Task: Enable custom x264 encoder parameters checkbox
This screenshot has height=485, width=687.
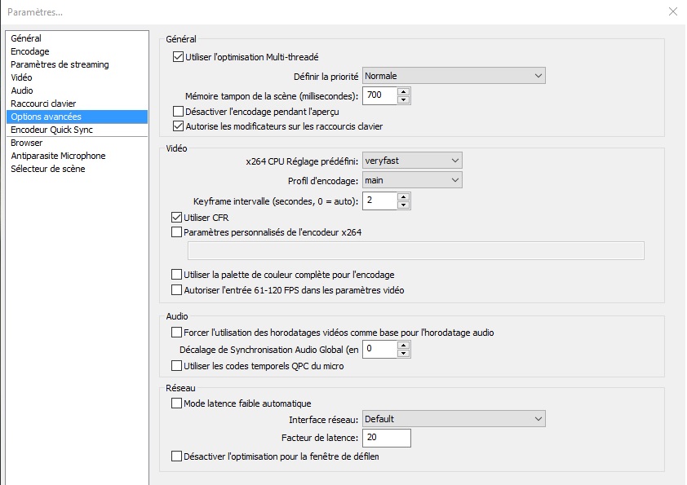Action: [x=177, y=232]
